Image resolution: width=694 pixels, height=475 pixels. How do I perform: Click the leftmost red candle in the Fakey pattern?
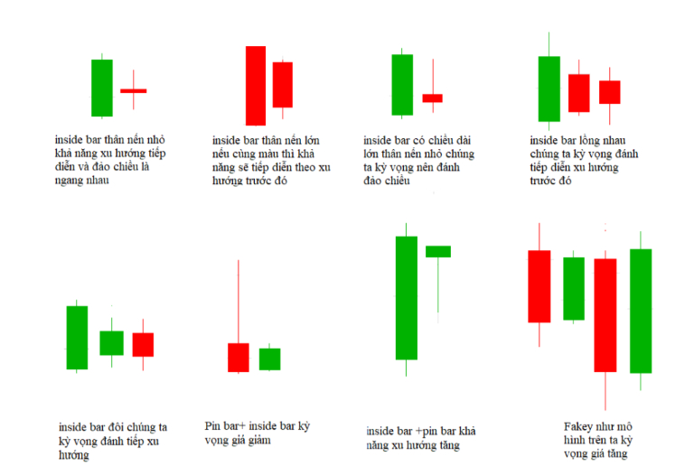(539, 286)
